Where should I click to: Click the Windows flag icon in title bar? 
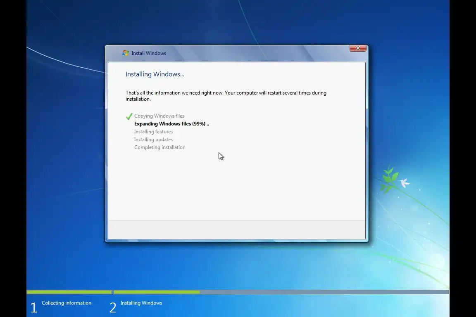[x=126, y=53]
